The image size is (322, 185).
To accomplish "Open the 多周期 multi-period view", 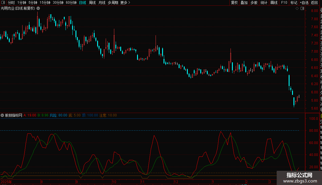I will (113, 3).
